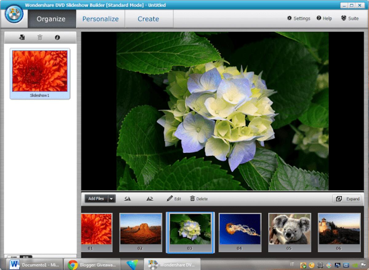This screenshot has height=270, width=369.
Task: Open the Add Files dropdown arrow
Action: point(112,199)
